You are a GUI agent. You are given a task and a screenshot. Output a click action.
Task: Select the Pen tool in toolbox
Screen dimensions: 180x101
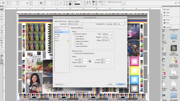click(x=2, y=26)
